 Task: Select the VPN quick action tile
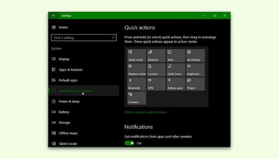click(156, 84)
